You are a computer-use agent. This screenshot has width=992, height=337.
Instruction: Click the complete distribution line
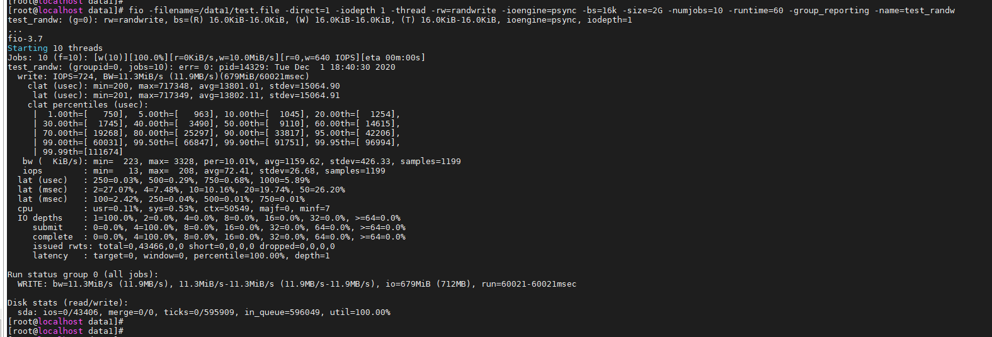(219, 237)
